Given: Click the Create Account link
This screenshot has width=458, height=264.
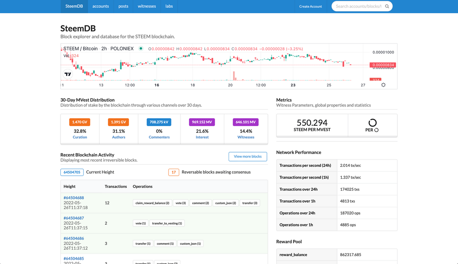Looking at the screenshot, I should [x=311, y=6].
